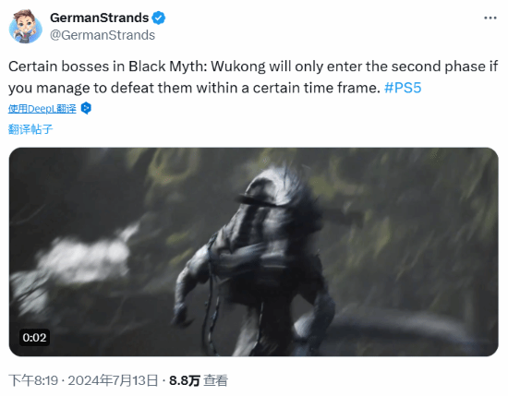Click the GermanStrands display name

pos(99,18)
